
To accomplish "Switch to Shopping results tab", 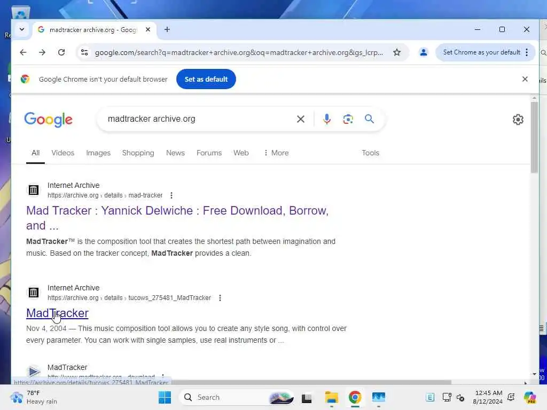I will click(138, 153).
